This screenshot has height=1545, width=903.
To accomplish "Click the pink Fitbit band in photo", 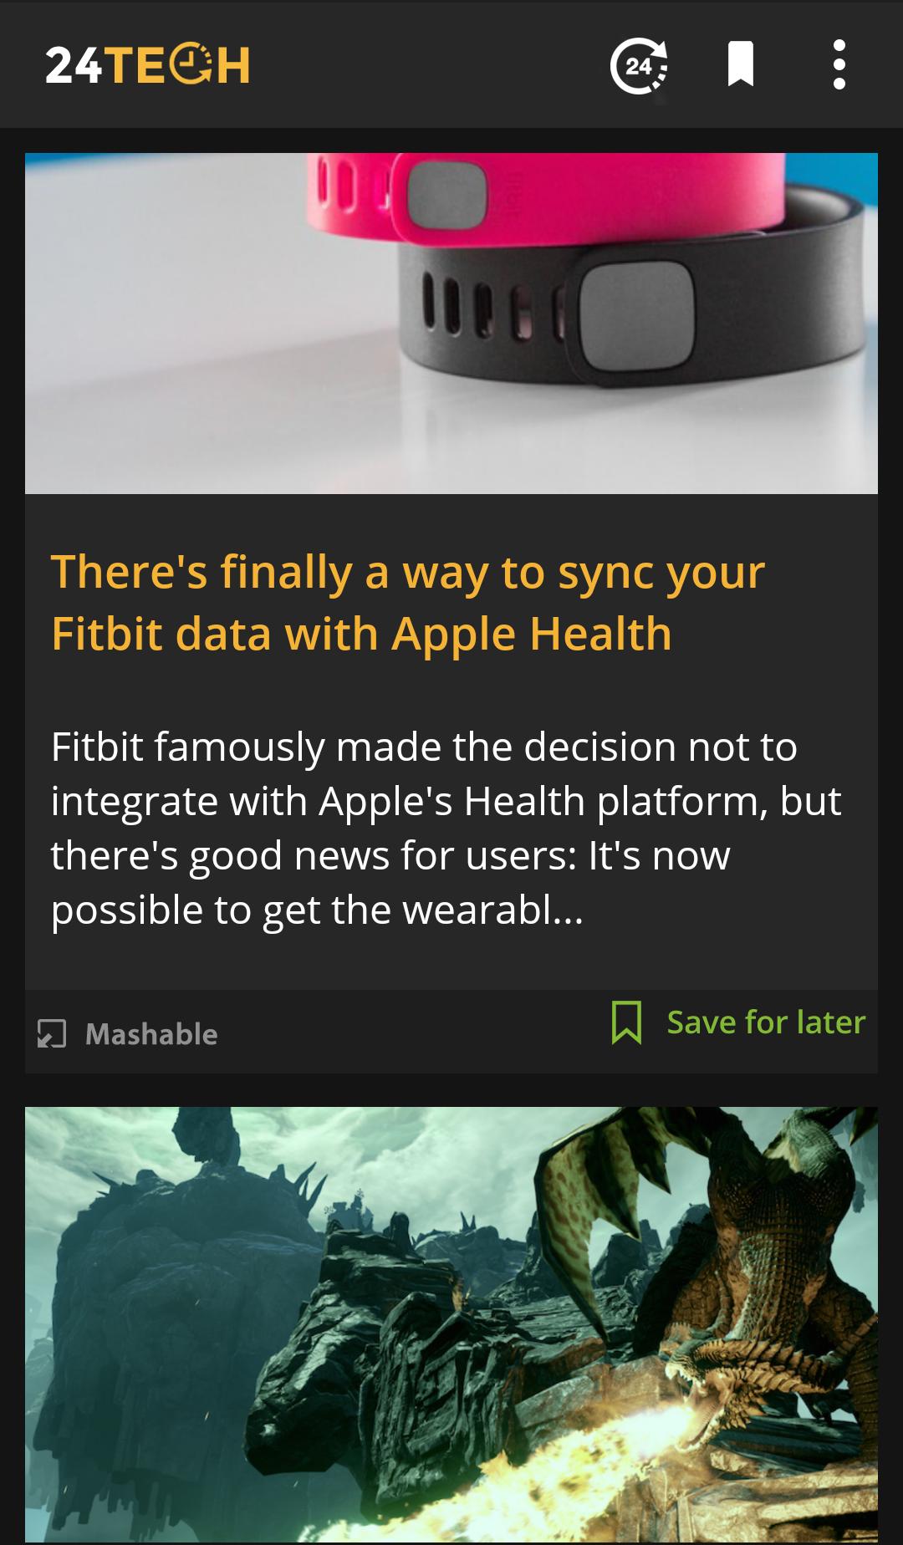I will [x=545, y=195].
